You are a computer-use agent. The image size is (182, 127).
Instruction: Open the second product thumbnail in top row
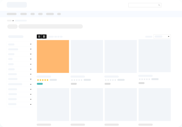tap(87, 56)
